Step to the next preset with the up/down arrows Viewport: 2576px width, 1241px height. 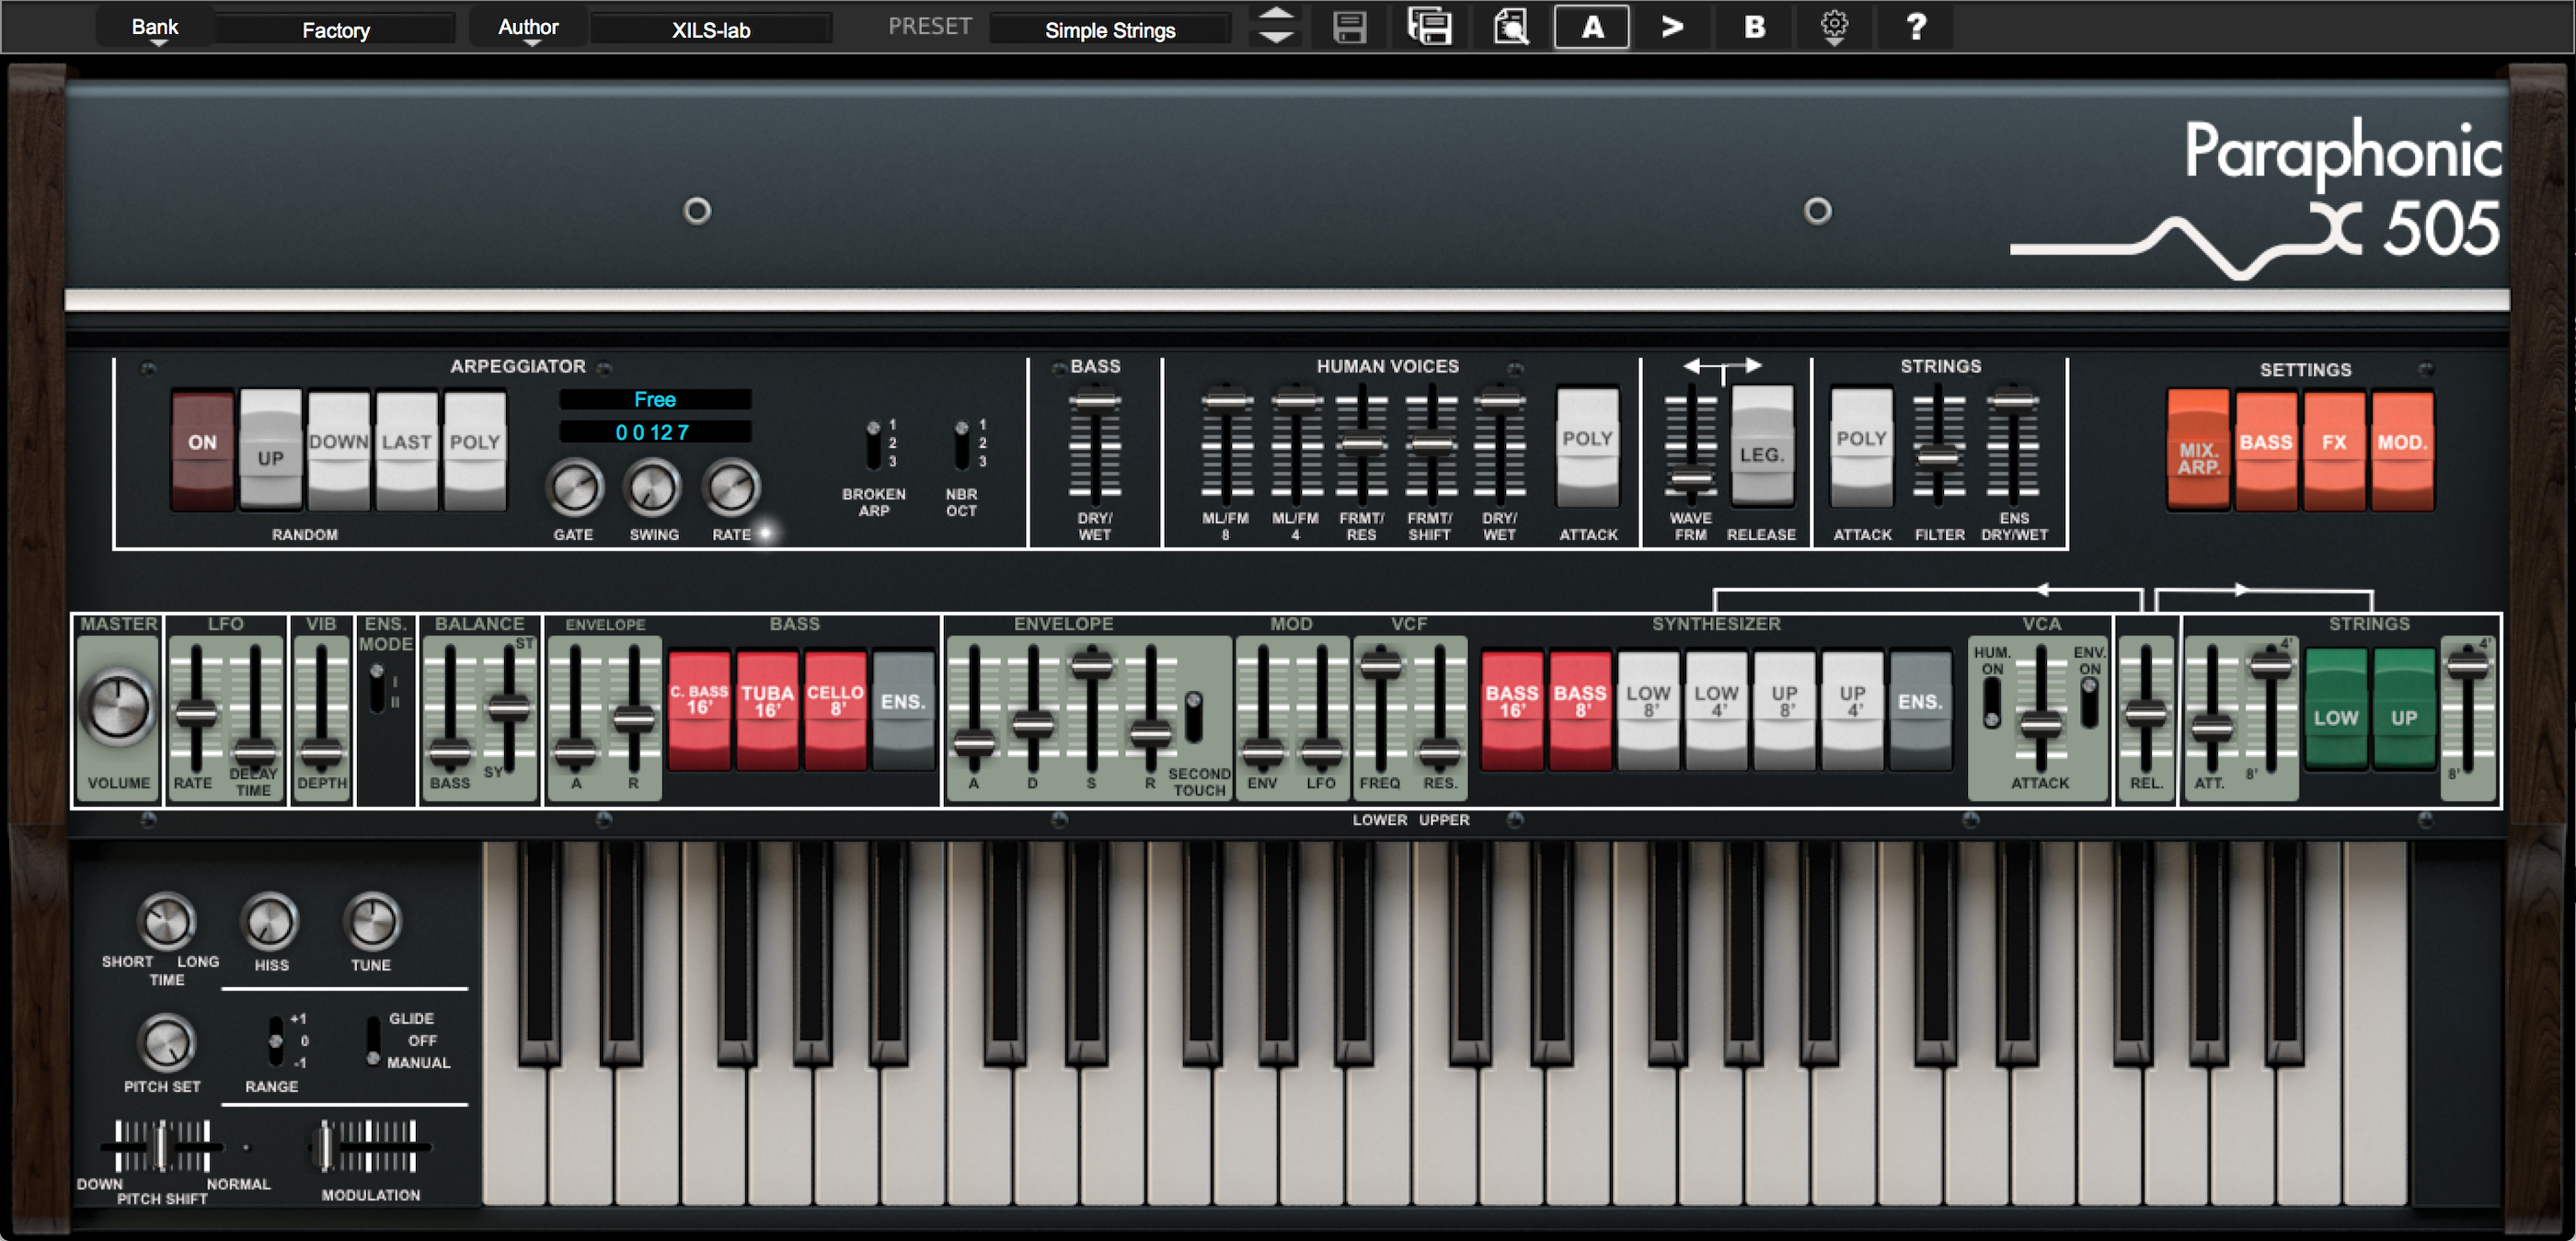coord(1276,27)
